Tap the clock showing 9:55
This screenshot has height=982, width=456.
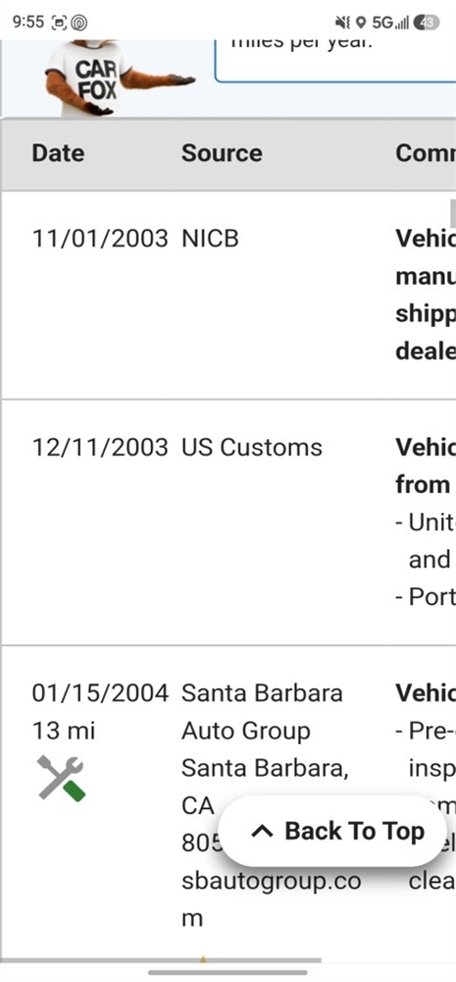click(28, 23)
